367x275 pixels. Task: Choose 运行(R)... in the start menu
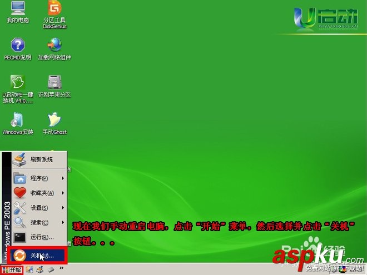pyautogui.click(x=39, y=237)
